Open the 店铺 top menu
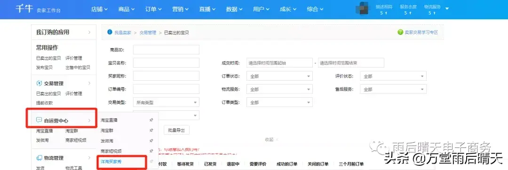 coord(99,9)
